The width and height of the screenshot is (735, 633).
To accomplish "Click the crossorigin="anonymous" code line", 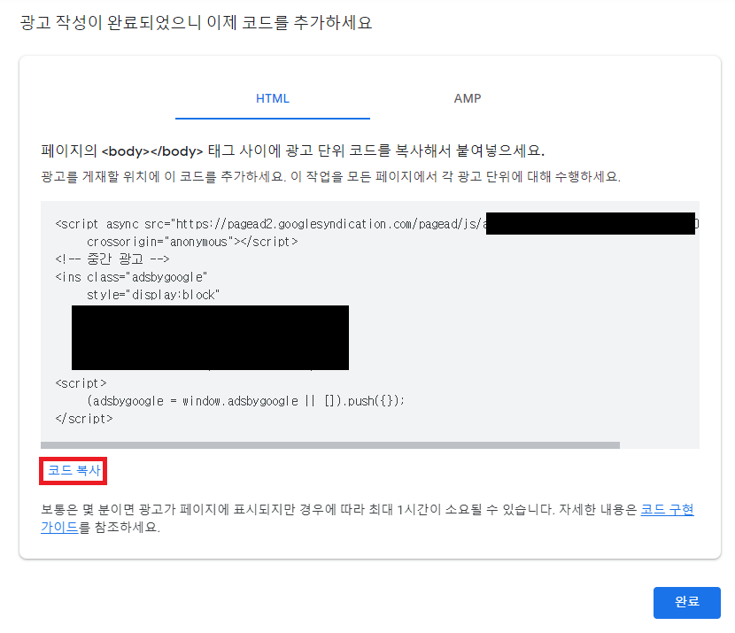I will 192,242.
